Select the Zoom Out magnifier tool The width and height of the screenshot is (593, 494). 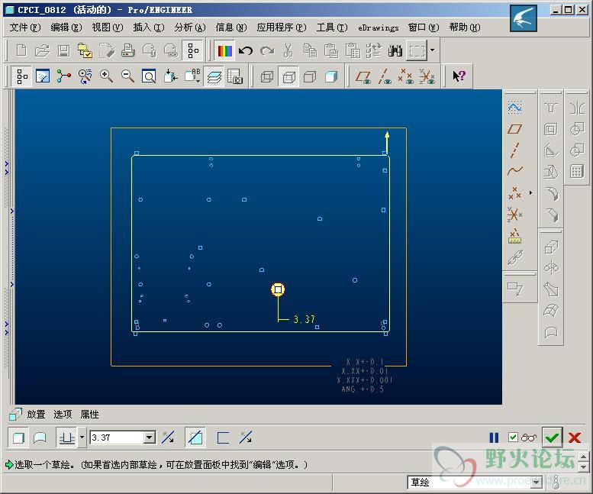coord(127,76)
